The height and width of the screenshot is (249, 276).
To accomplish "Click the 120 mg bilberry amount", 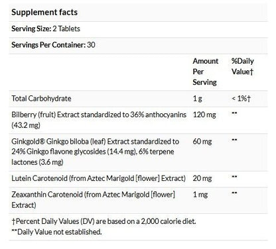I will [x=204, y=115].
